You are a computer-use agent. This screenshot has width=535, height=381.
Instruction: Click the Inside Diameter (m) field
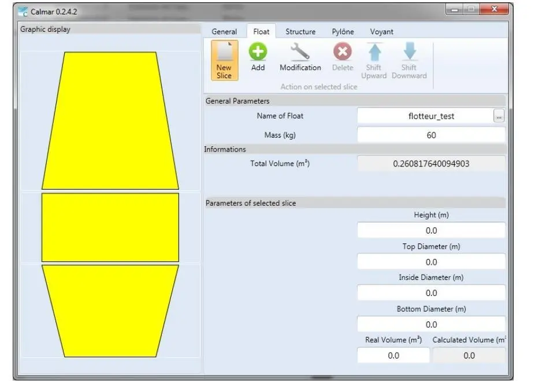tap(431, 293)
